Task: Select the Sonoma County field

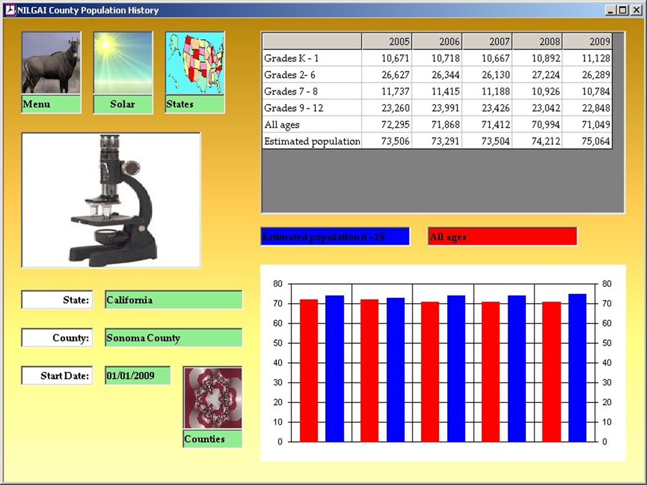Action: point(174,338)
